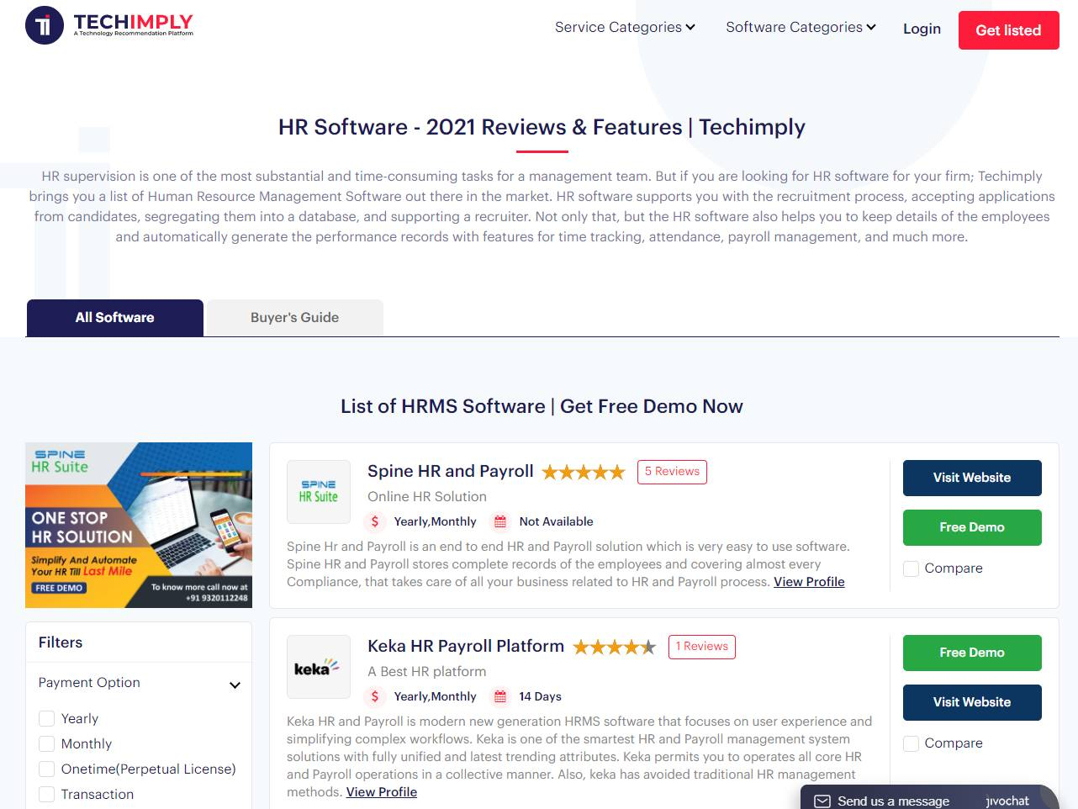The width and height of the screenshot is (1078, 809).
Task: Enable the Yearly payment filter
Action: point(47,719)
